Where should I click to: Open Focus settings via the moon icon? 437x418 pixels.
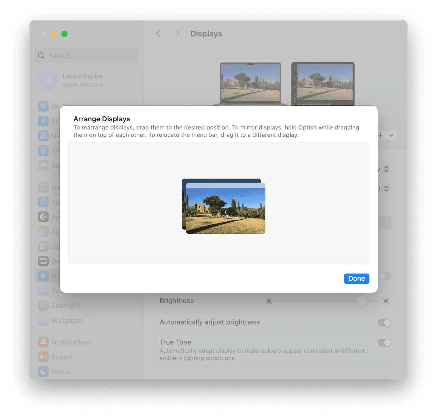point(43,371)
